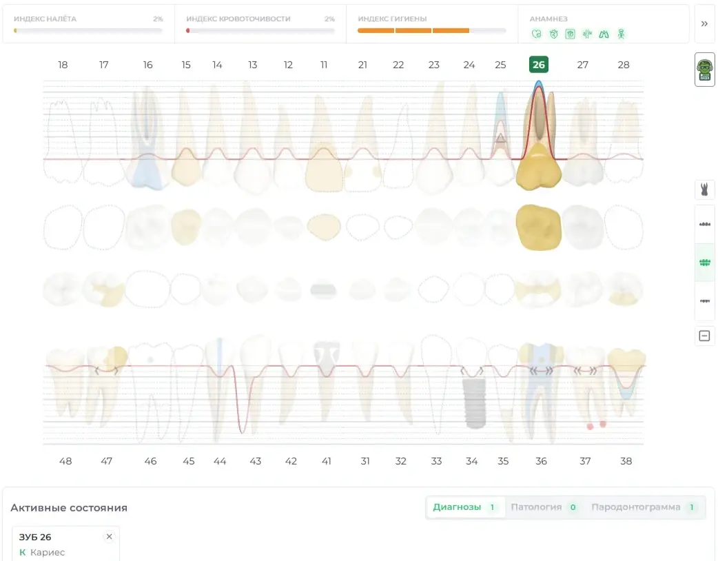The image size is (718, 561).
Task: Select tooth number 36 label
Action: tap(541, 461)
